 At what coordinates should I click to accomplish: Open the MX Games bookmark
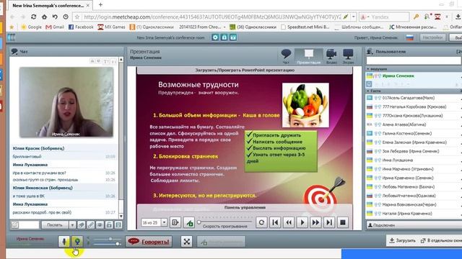[111, 27]
